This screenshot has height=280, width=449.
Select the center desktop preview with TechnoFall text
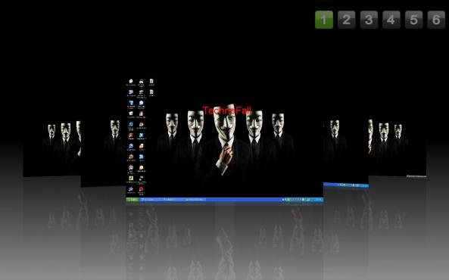225,140
